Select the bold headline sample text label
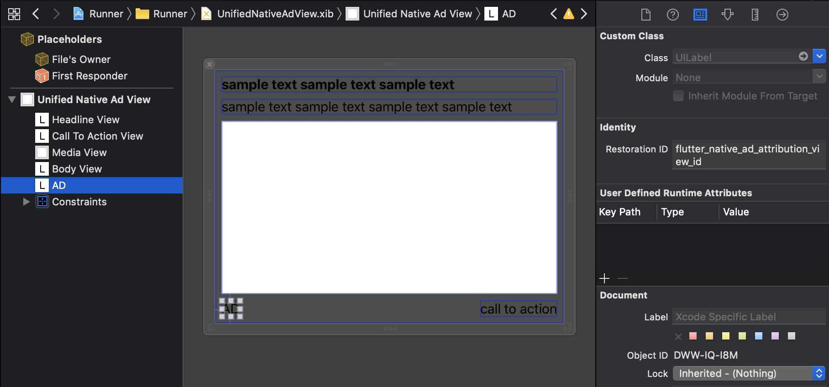Screen dimensions: 829x387 (389, 84)
